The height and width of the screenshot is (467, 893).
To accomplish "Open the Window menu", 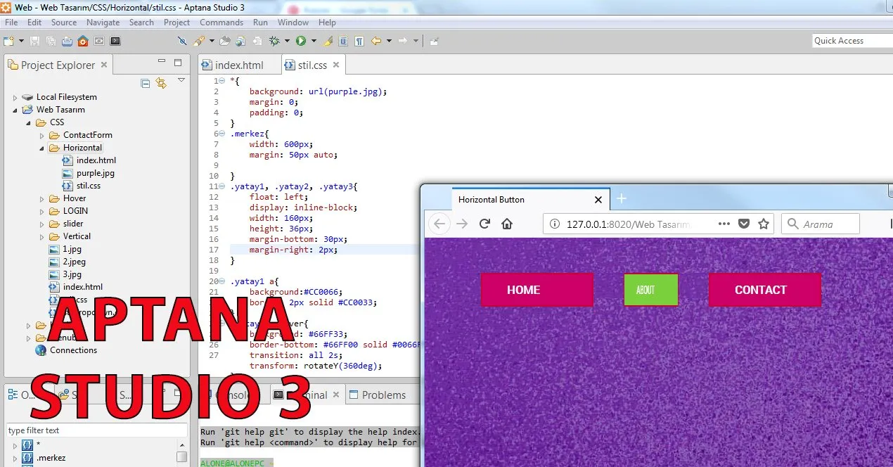I will pyautogui.click(x=293, y=23).
